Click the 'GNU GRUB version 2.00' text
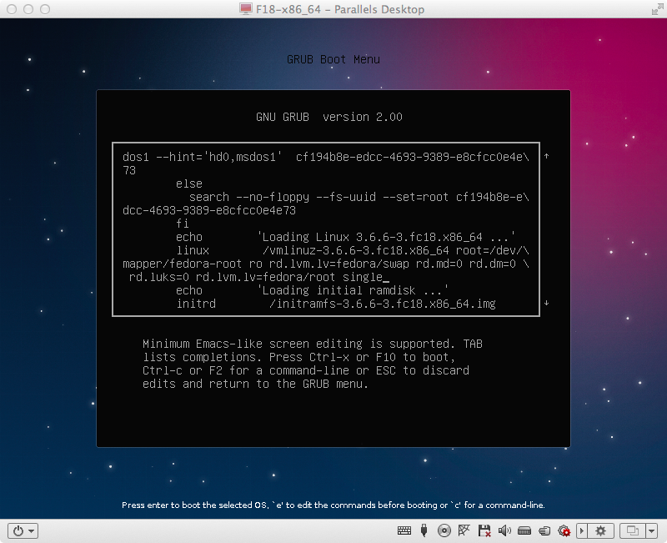The width and height of the screenshot is (667, 543). point(328,117)
